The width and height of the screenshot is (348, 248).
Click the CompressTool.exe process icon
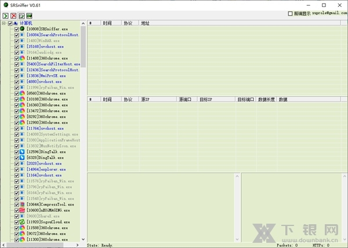(22, 204)
